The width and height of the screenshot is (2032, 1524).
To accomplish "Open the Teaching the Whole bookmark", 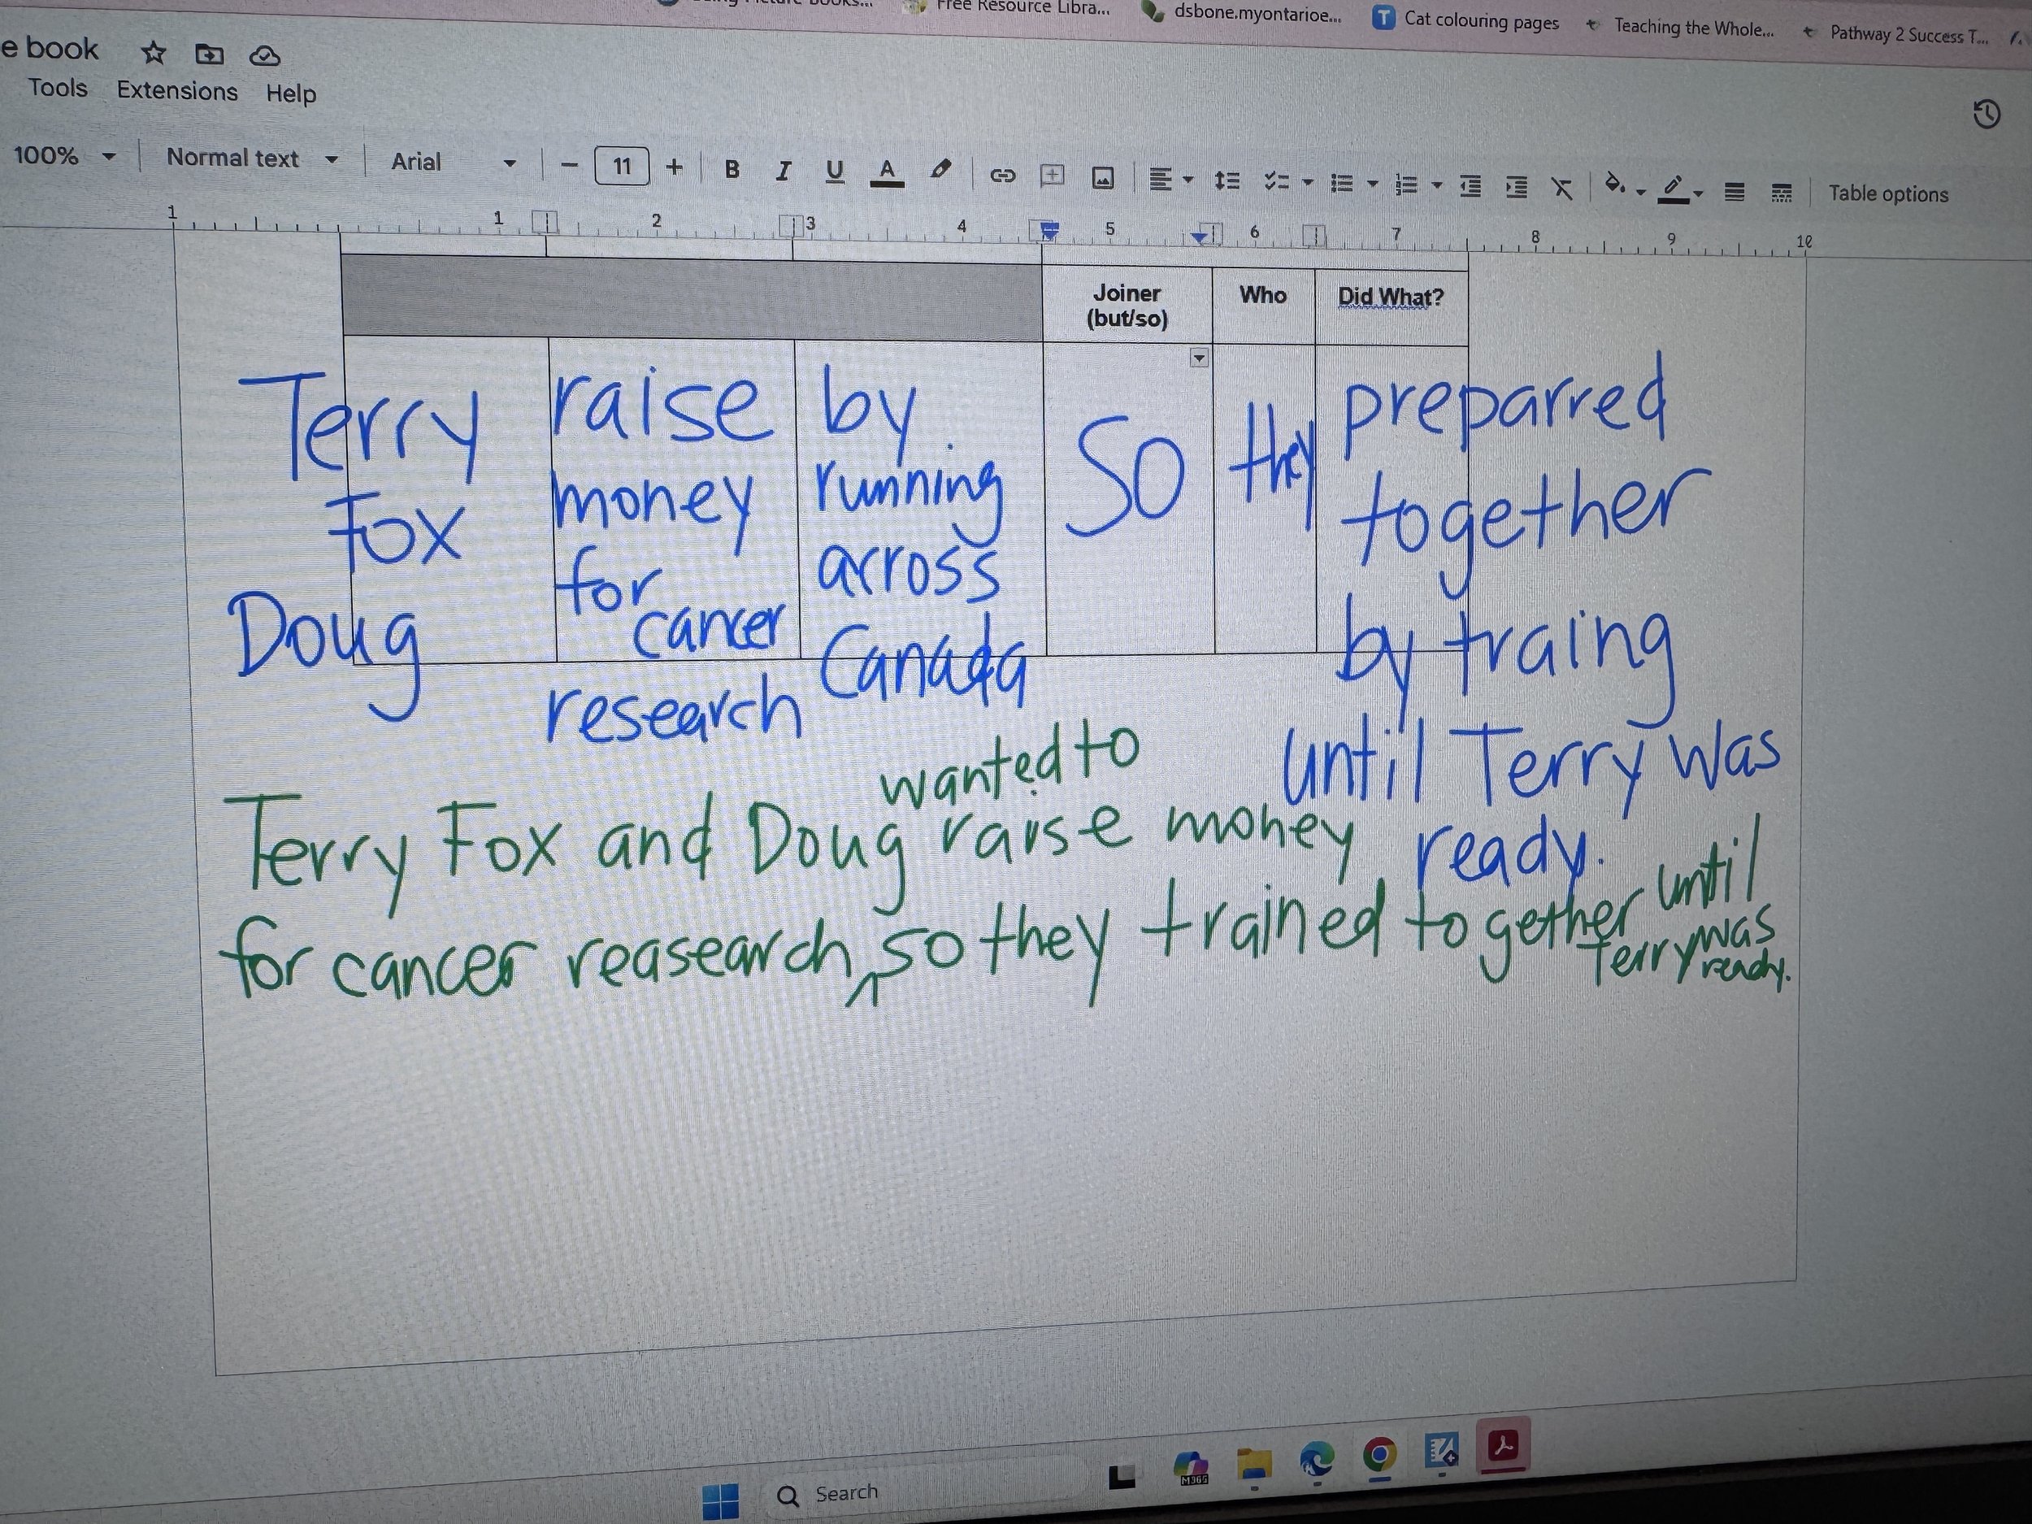I will point(1680,28).
